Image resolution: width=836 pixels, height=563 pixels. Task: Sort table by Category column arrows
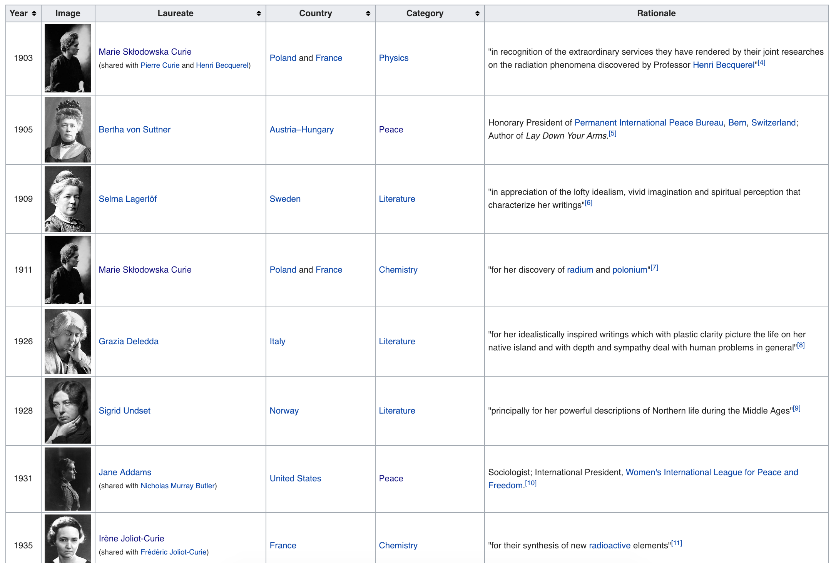tap(477, 13)
